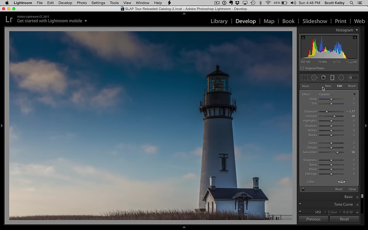This screenshot has width=368, height=230.
Task: Expand Get started with Lightroom mobile arrow
Action: point(86,21)
